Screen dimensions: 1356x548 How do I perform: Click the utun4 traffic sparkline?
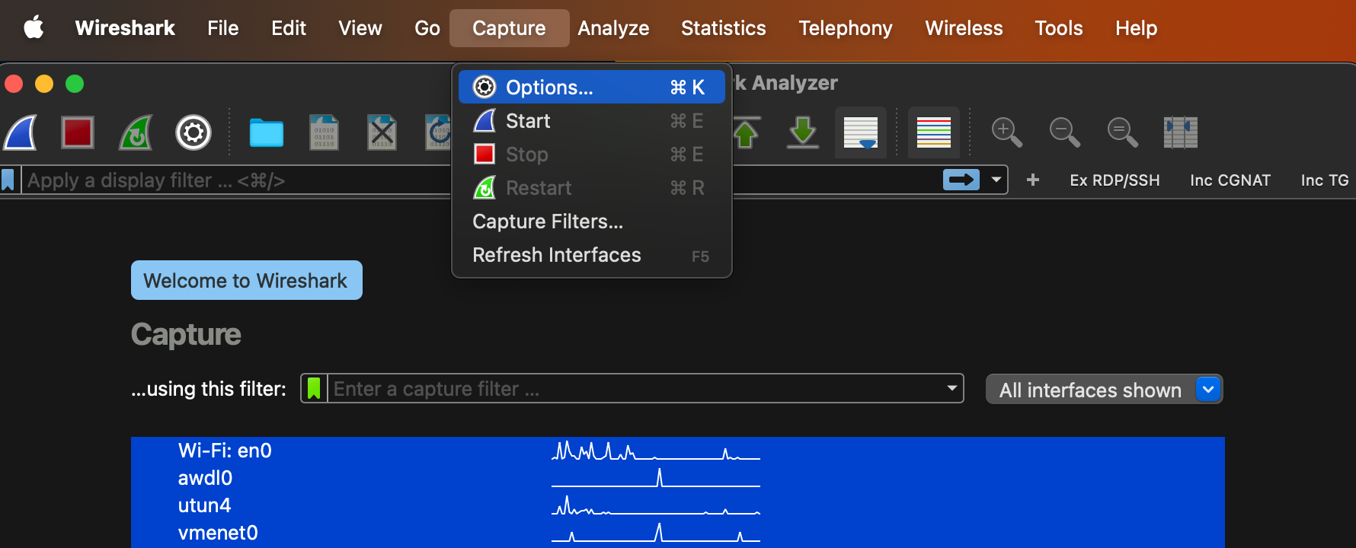[656, 505]
